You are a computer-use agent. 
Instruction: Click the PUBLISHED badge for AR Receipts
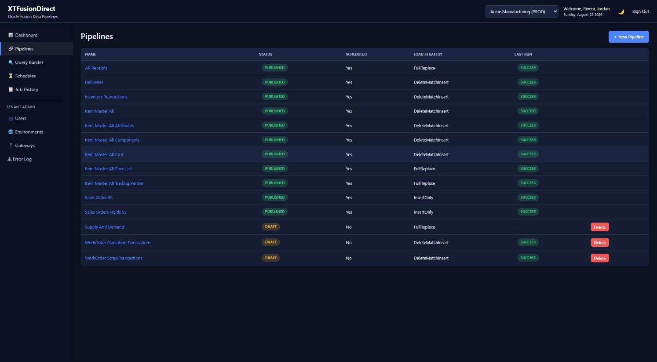pyautogui.click(x=275, y=68)
